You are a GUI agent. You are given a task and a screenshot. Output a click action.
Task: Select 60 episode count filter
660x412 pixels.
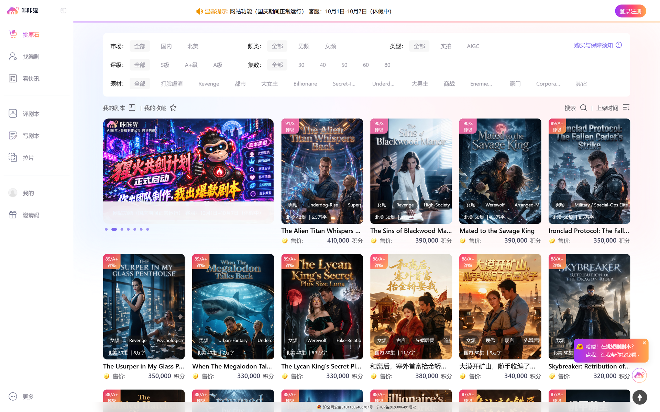pos(366,65)
